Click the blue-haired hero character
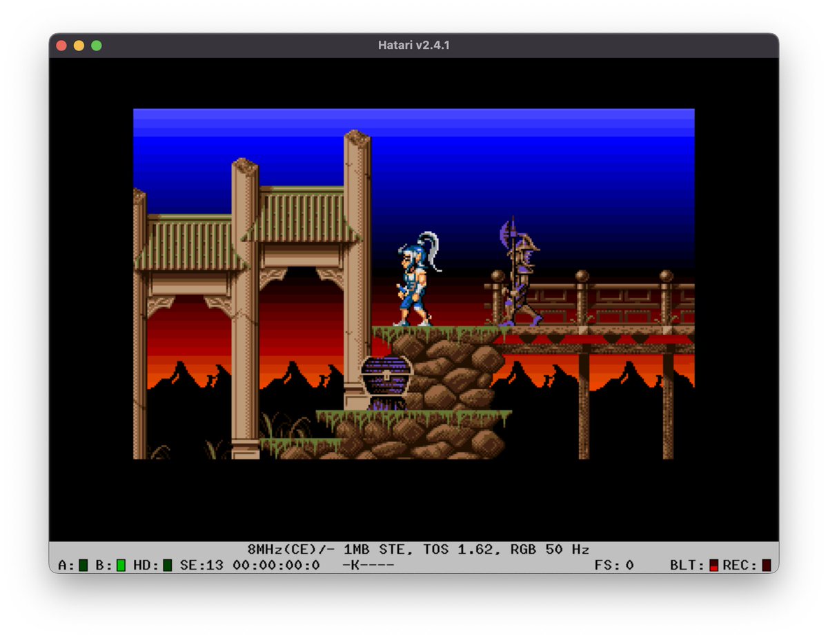Viewport: 828px width, 638px height. 417,279
